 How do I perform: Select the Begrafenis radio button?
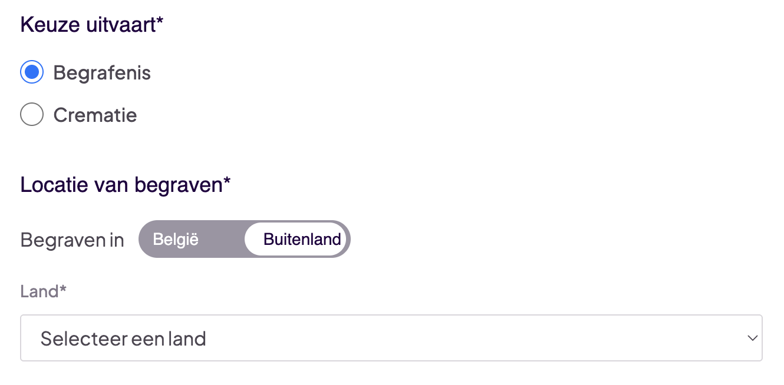click(32, 72)
